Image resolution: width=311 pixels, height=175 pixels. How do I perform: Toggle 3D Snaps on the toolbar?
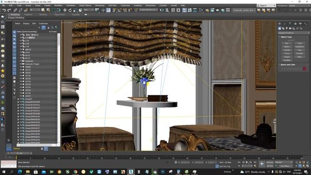point(114,10)
